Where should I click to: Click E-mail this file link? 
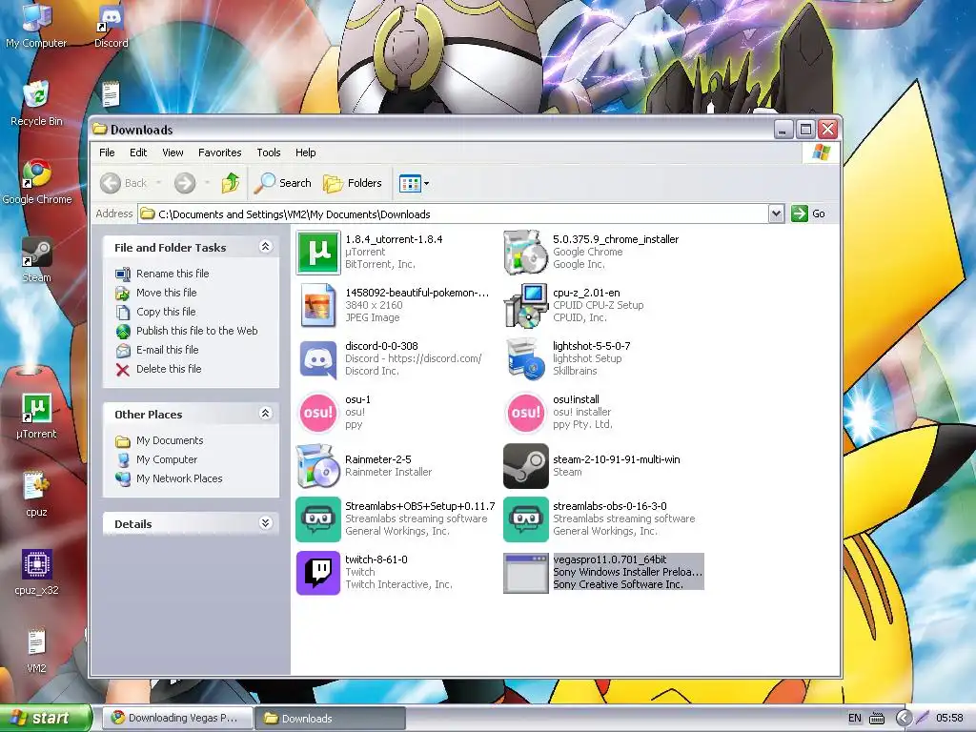coord(167,350)
